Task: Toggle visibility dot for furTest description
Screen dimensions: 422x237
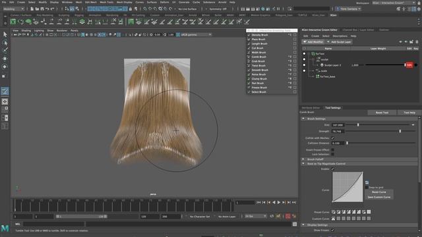Action: [x=304, y=54]
